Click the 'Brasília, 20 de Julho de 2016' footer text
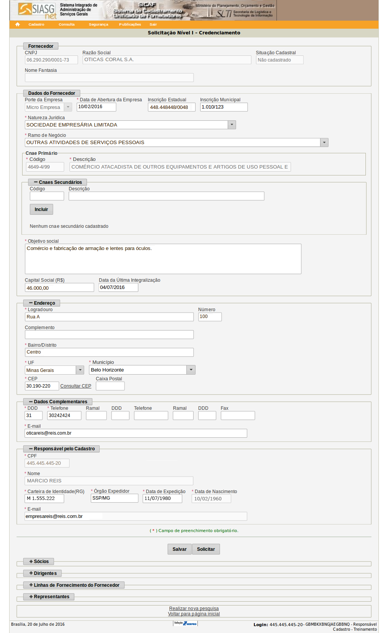Screen dimensions: 388x633 coord(38,624)
